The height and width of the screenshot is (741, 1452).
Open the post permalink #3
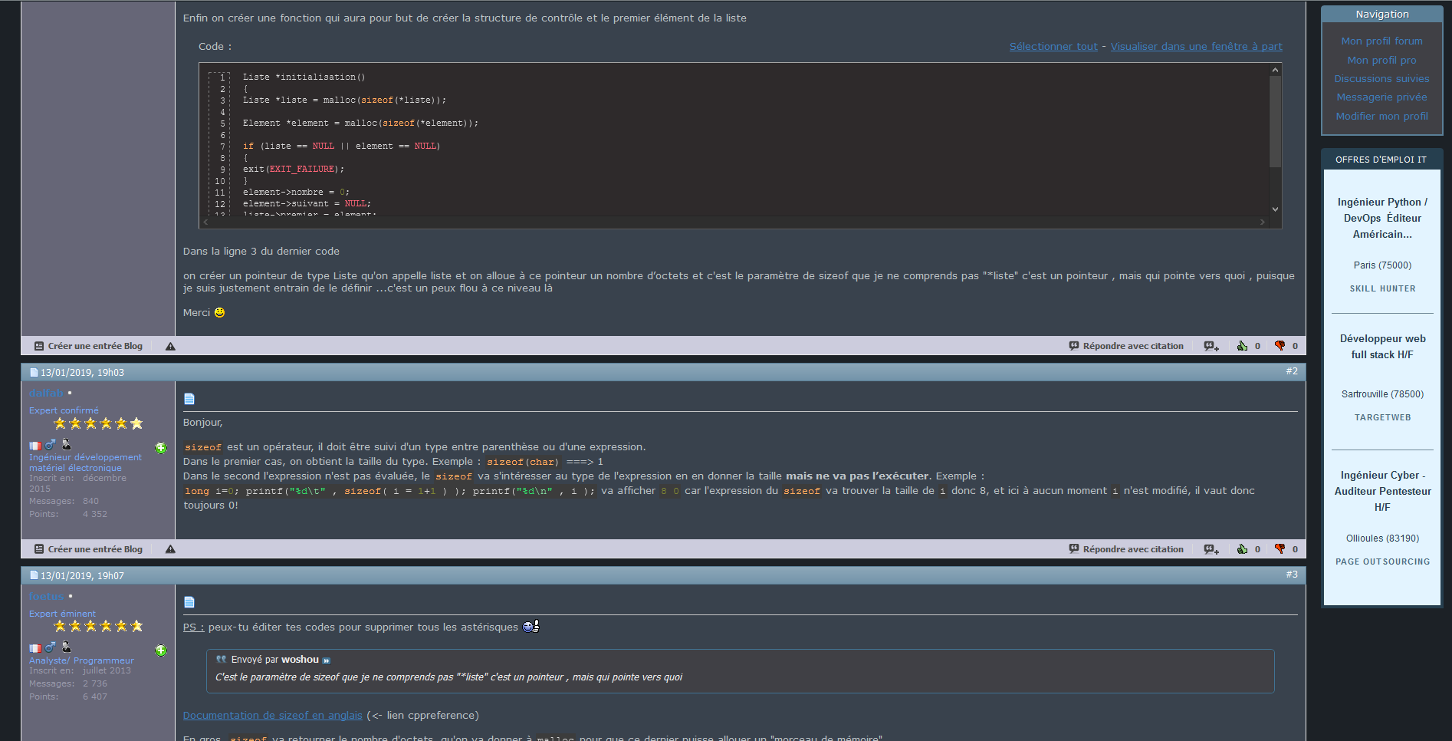1292,575
